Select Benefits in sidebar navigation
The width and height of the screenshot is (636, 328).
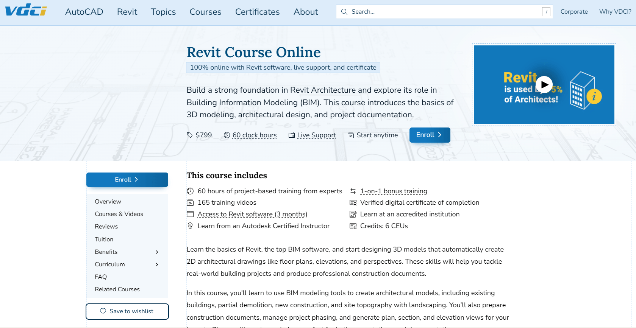coord(106,252)
